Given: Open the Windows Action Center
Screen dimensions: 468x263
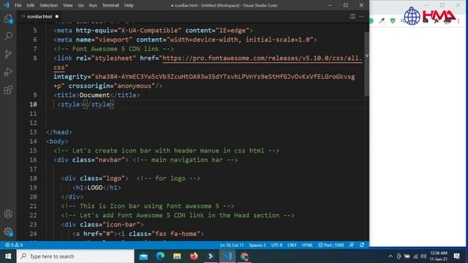Looking at the screenshot, I should tap(456, 256).
